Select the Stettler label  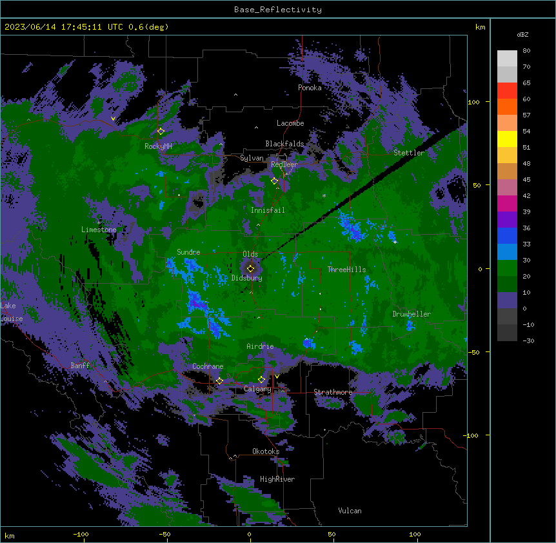[x=409, y=153]
